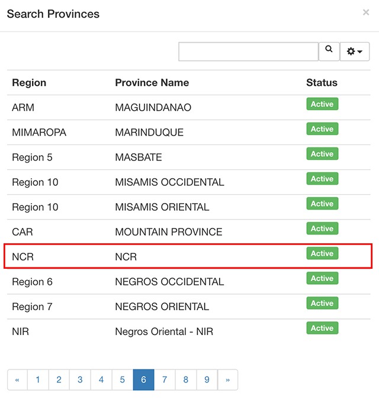Select the highlighted NCR province row
This screenshot has width=379, height=399.
coord(188,256)
